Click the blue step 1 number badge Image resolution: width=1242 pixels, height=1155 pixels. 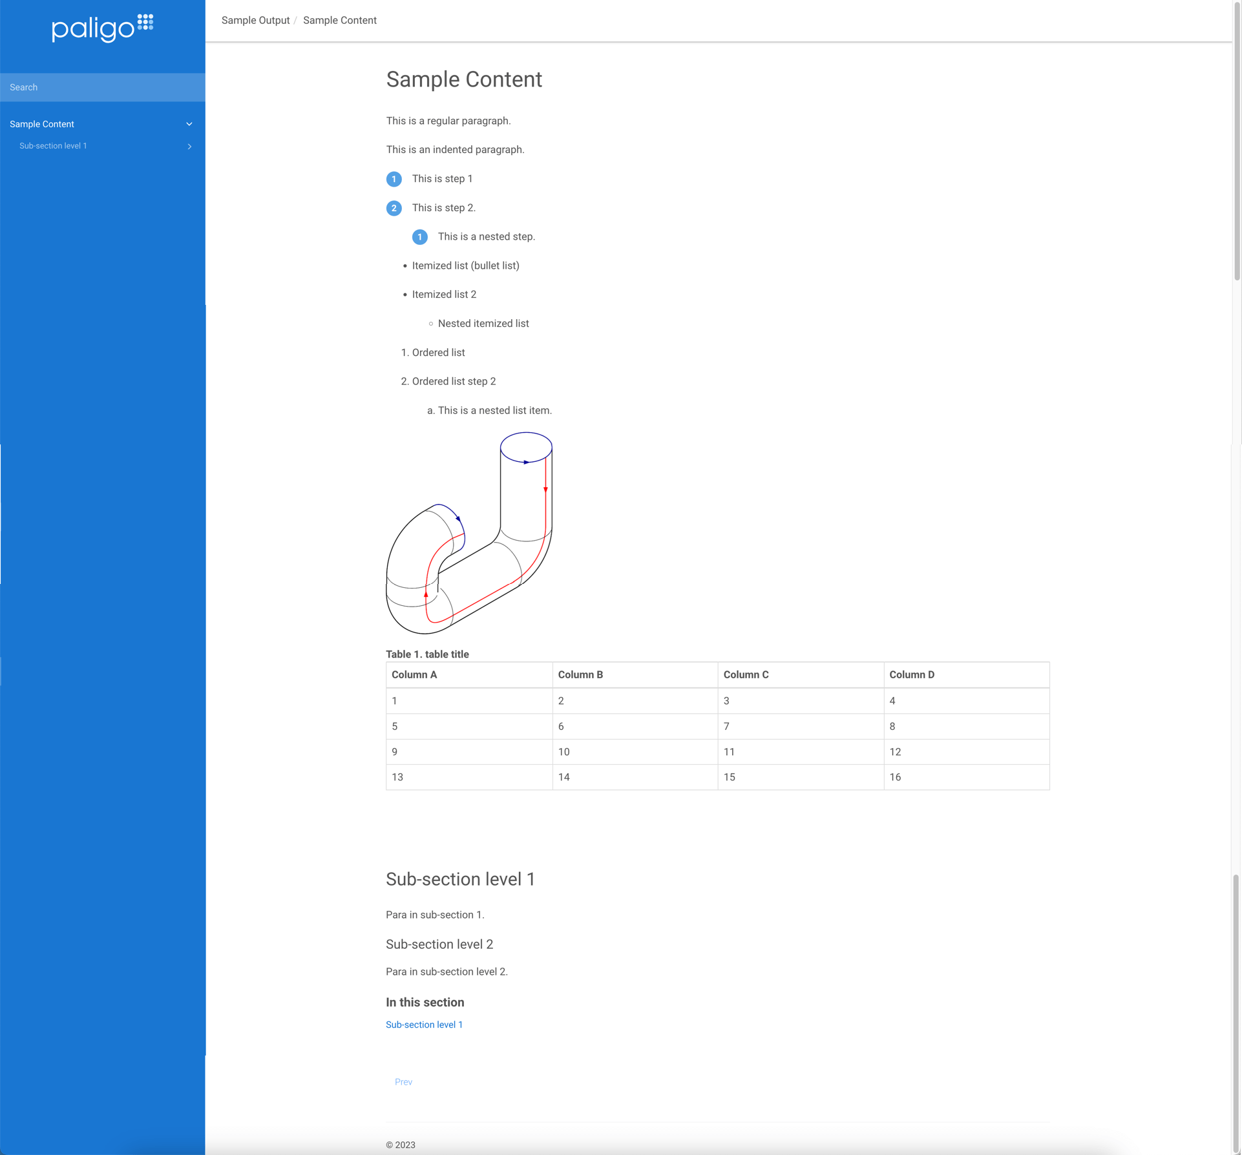[x=394, y=179]
